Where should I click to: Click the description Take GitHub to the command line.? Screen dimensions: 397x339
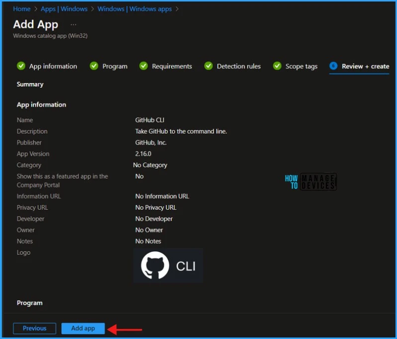click(181, 131)
